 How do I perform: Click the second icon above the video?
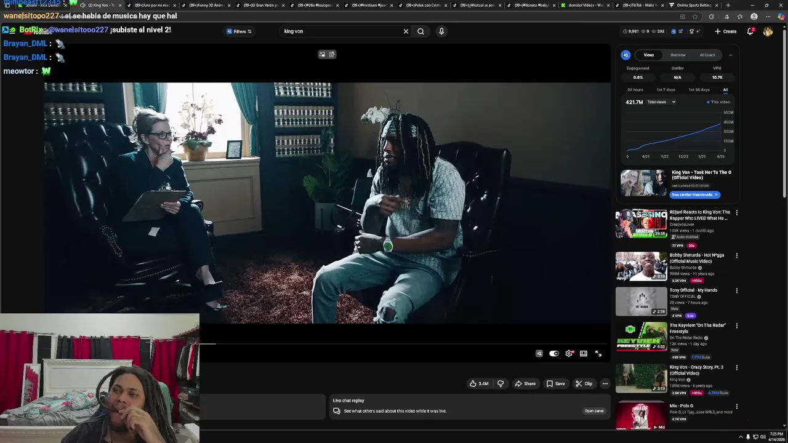(332, 55)
